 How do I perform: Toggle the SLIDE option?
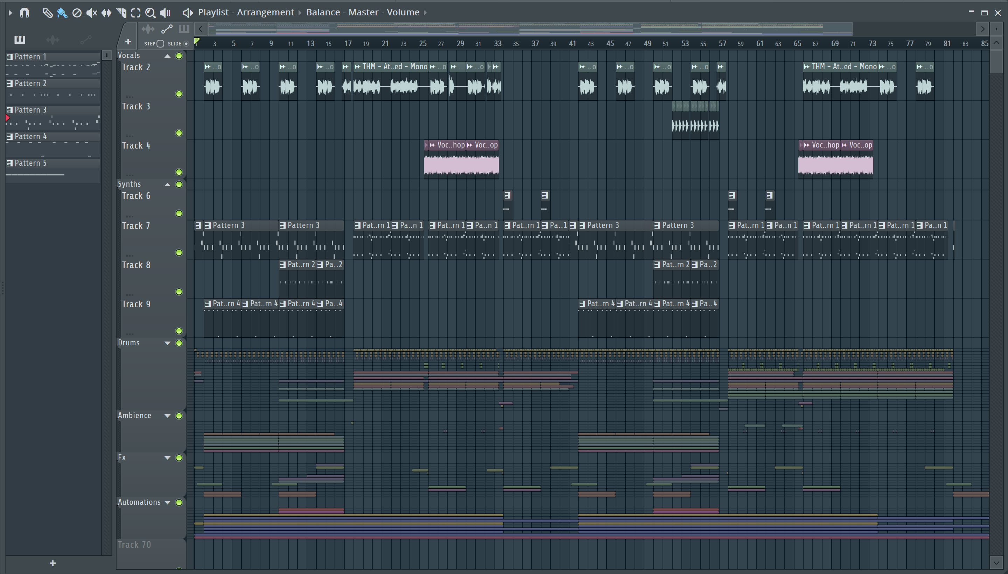186,44
